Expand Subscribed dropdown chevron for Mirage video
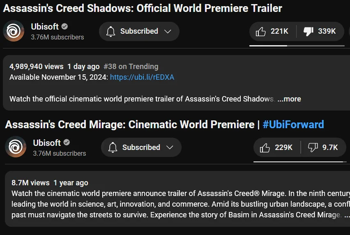Image resolution: width=350 pixels, height=235 pixels. click(170, 147)
